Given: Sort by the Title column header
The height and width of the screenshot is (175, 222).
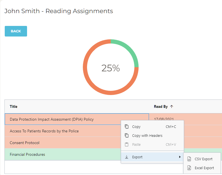Looking at the screenshot, I should (x=14, y=106).
